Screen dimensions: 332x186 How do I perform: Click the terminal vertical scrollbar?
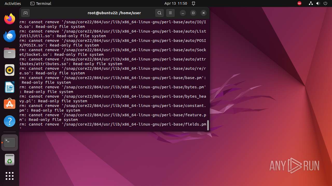pyautogui.click(x=208, y=125)
